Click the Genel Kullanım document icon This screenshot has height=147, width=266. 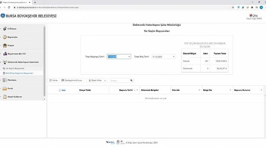pyautogui.click(x=5, y=97)
